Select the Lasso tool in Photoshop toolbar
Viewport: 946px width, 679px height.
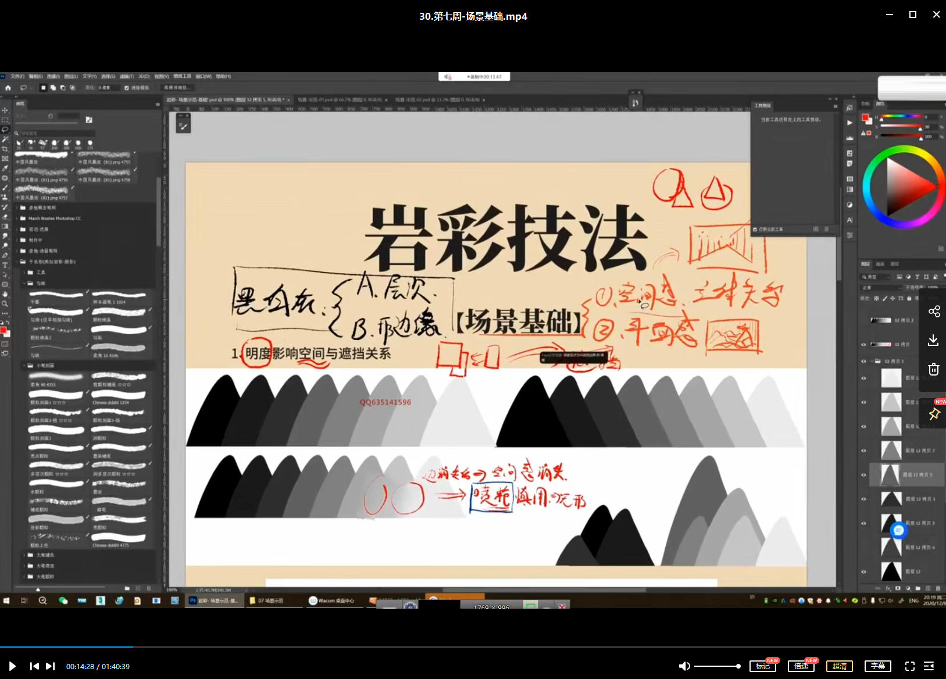point(5,129)
